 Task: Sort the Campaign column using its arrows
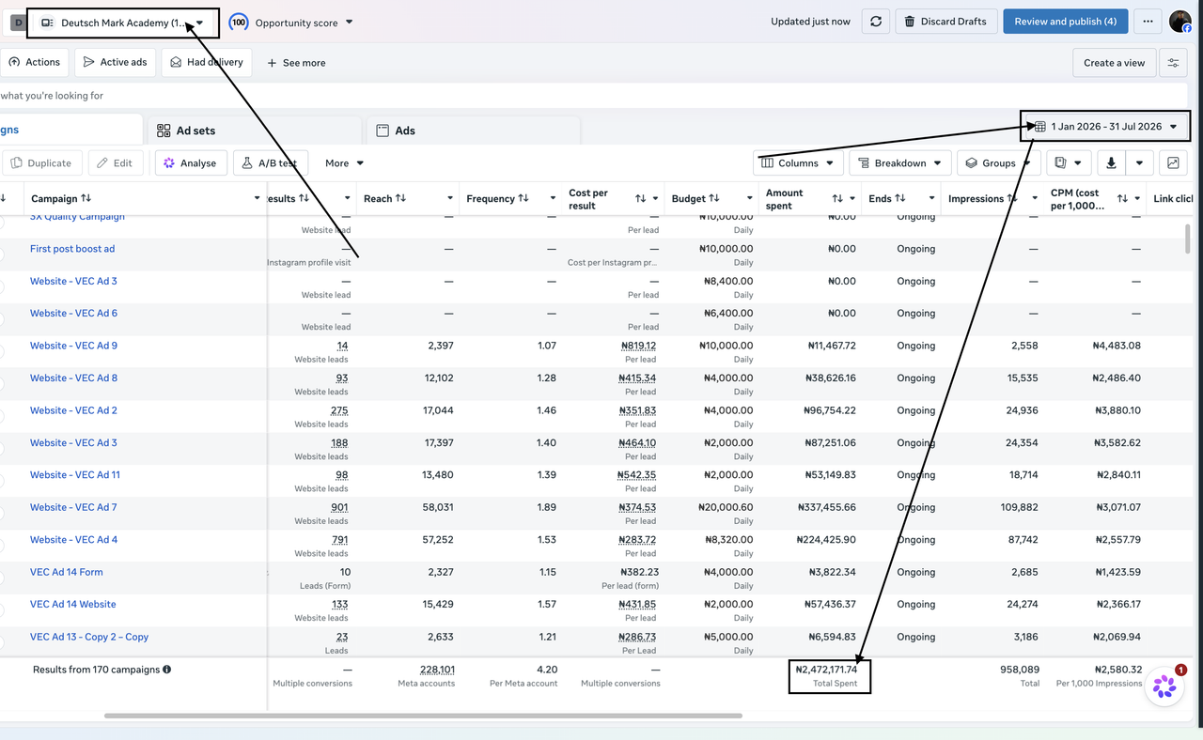(x=86, y=198)
